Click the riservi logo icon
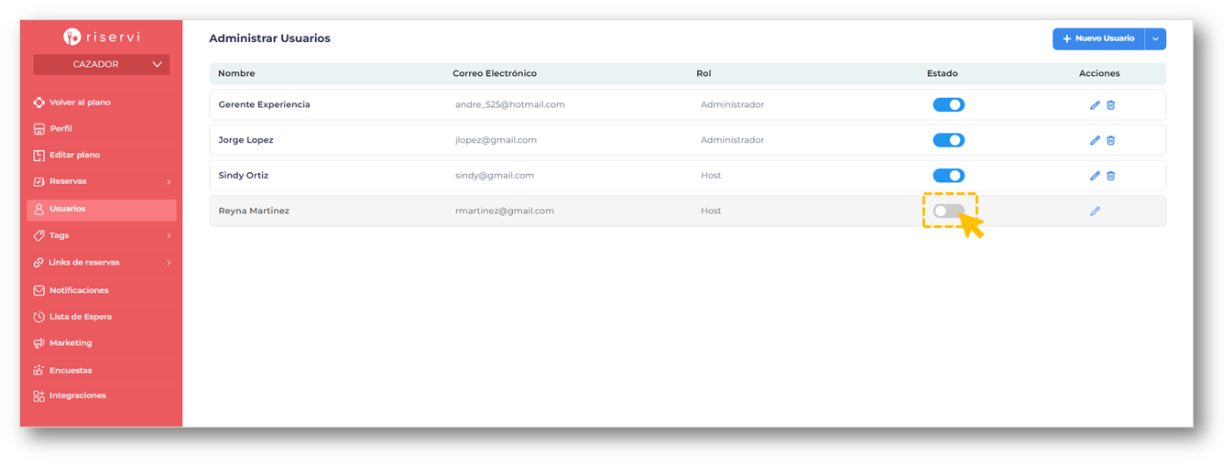This screenshot has height=466, width=1232. point(73,37)
